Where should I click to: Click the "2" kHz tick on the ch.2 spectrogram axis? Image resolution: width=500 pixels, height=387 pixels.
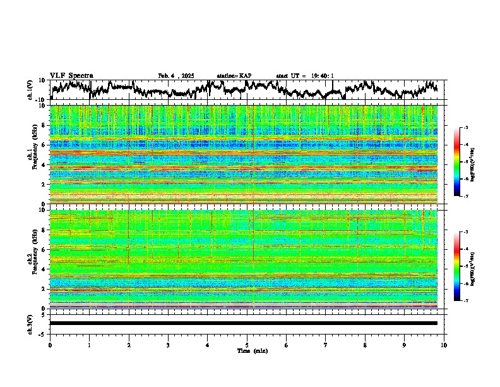(x=44, y=289)
